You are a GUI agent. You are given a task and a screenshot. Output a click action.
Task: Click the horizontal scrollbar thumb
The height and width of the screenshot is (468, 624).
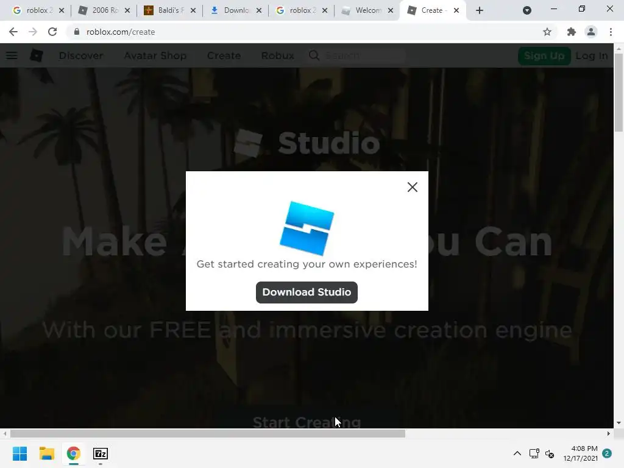pos(207,434)
